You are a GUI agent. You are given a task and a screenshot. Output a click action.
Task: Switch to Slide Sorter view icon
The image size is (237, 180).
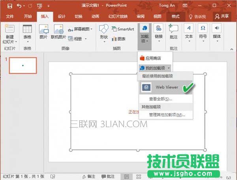click(x=139, y=176)
